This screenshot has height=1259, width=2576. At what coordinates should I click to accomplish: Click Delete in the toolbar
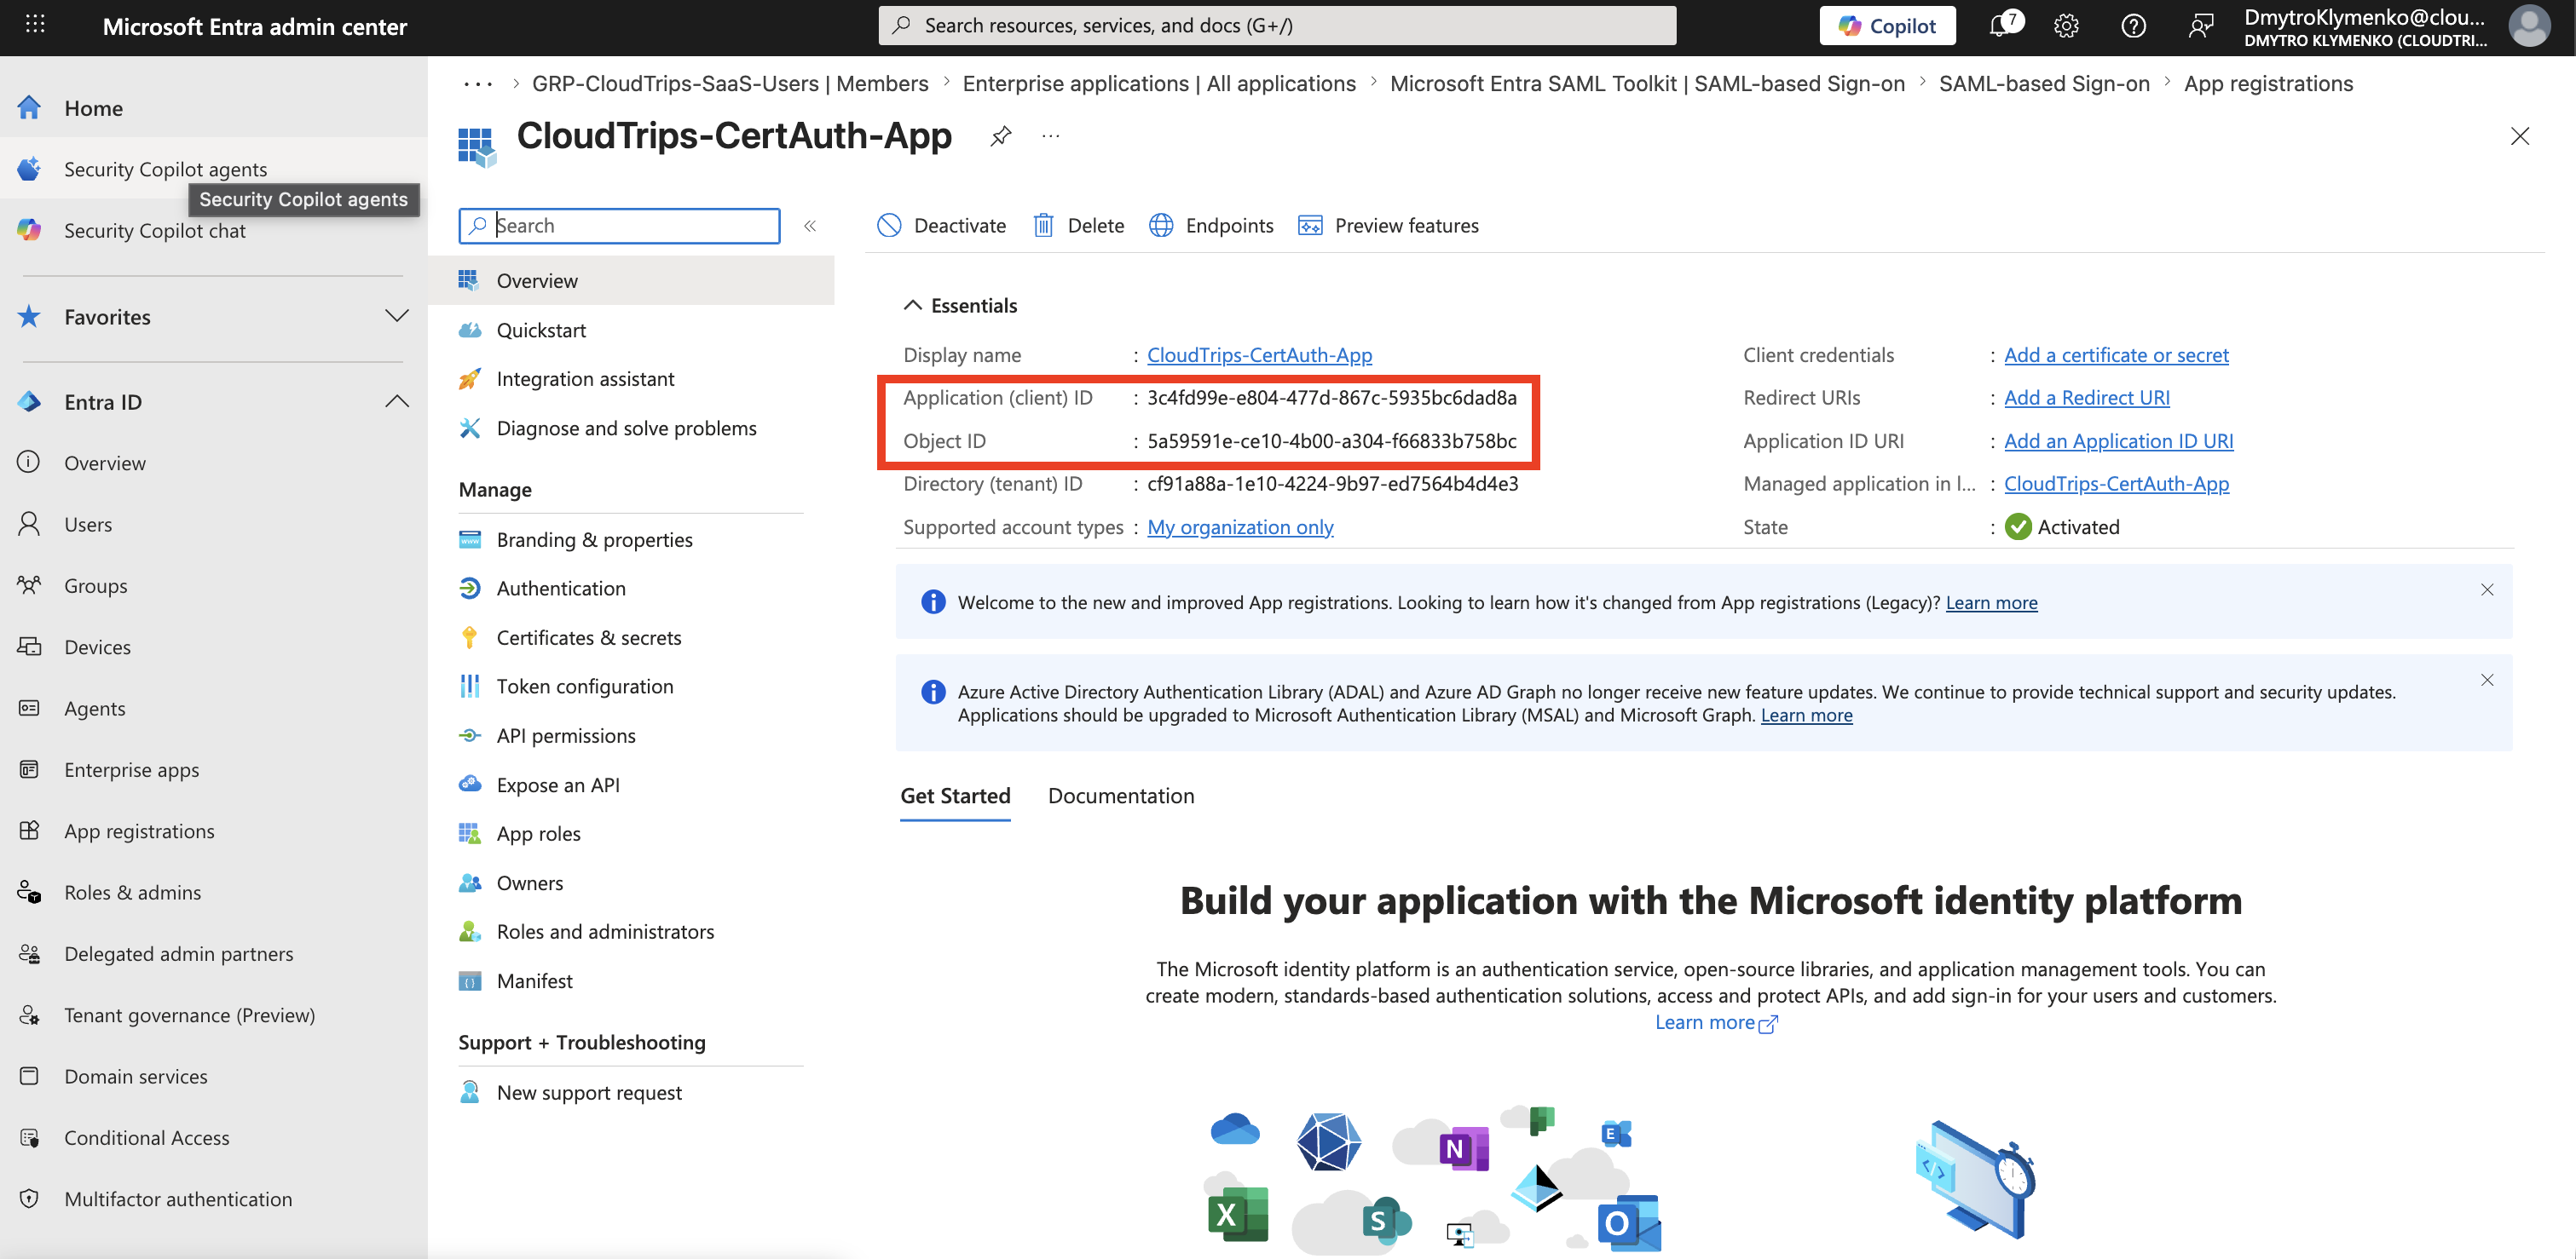pyautogui.click(x=1078, y=226)
